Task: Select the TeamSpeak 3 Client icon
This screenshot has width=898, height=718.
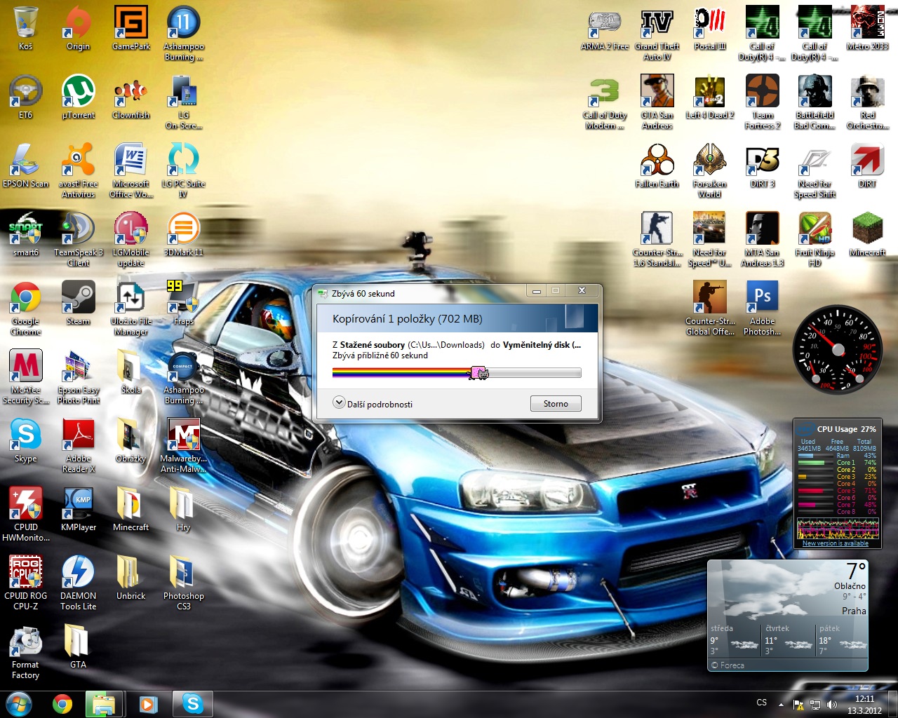Action: pyautogui.click(x=79, y=239)
